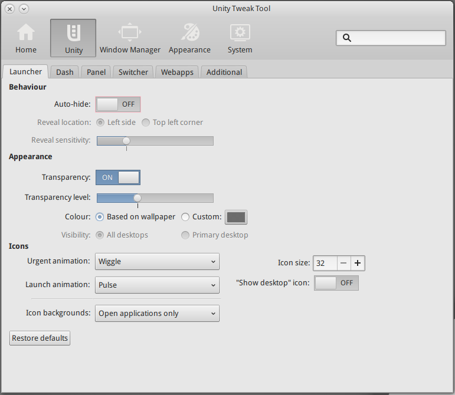Expand the Icon backgrounds dropdown

coord(157,314)
